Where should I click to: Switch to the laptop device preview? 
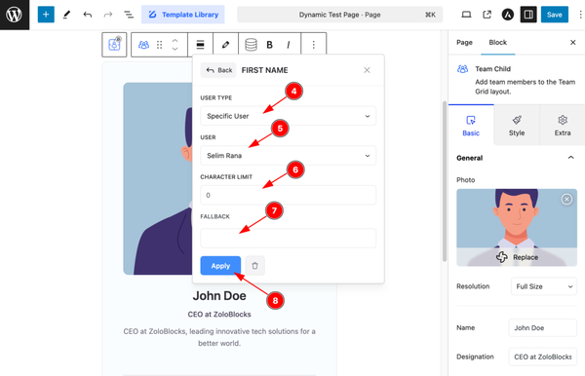click(466, 15)
